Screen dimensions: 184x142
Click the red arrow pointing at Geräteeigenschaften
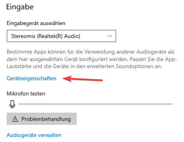pos(83,79)
